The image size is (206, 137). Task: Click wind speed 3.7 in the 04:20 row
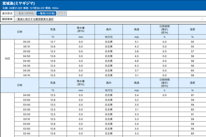click(x=136, y=70)
